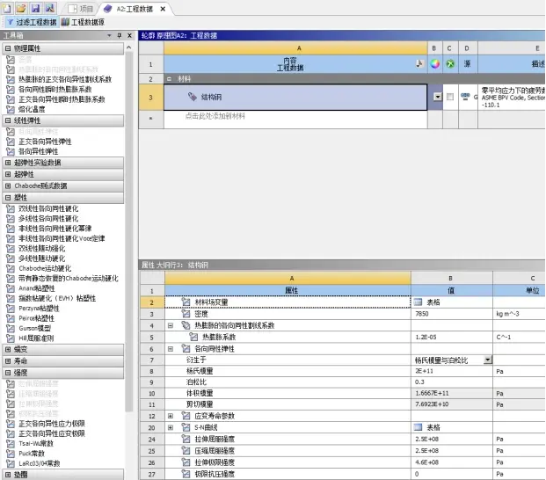This screenshot has width=546, height=480.
Task: Toggle the checkbox in 结构钢 row
Action: (450, 97)
